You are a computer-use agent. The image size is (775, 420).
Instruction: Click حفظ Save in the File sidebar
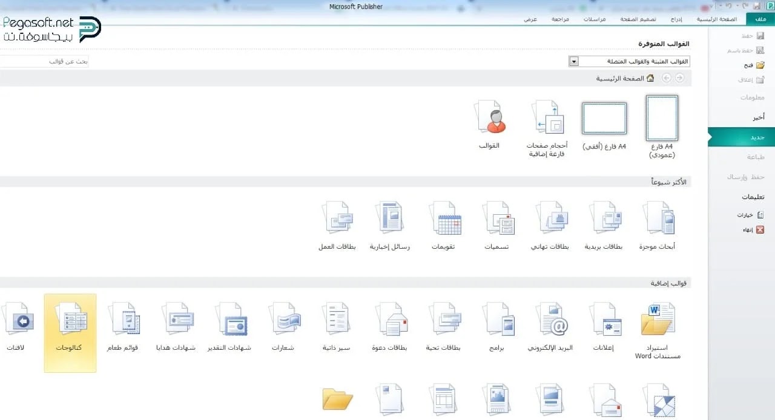click(x=753, y=36)
